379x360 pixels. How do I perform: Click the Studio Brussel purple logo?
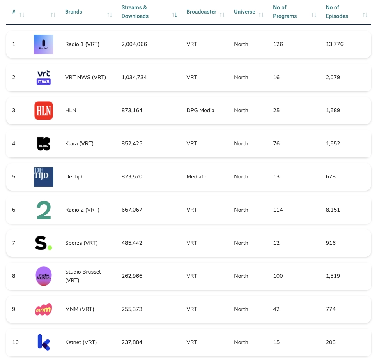point(44,276)
